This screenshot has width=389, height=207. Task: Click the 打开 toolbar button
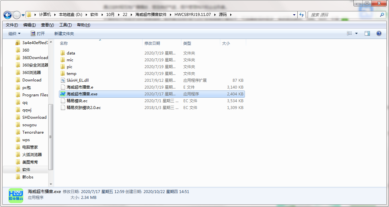(38, 33)
